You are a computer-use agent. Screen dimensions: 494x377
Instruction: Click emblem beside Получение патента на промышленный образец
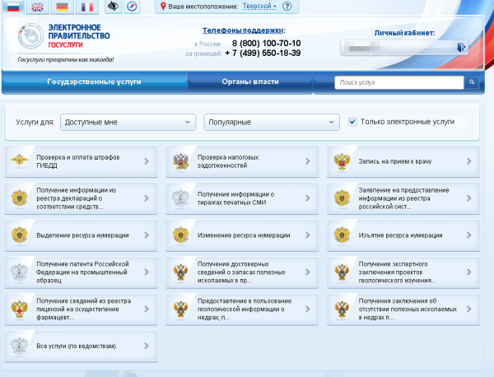tap(19, 272)
